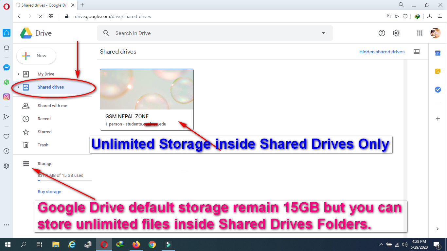Image resolution: width=447 pixels, height=251 pixels.
Task: Launch Chrome from the taskbar
Action: pos(152,244)
